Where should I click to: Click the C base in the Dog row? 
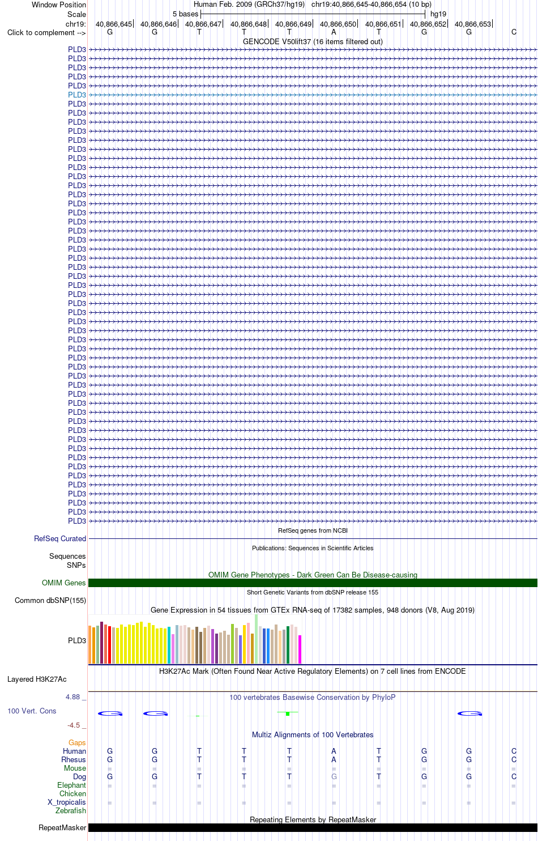point(514,776)
